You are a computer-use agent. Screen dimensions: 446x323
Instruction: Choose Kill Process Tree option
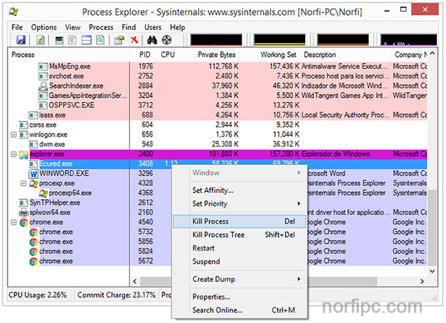tap(239, 235)
